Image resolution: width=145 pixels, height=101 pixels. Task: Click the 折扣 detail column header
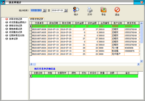click(x=84, y=73)
